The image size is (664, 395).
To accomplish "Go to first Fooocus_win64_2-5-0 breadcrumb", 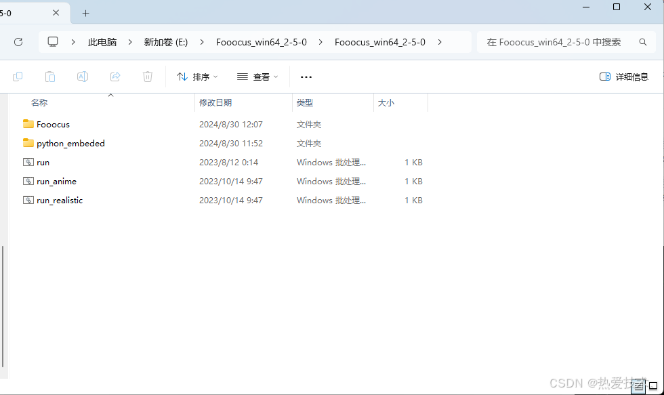I will (x=262, y=42).
